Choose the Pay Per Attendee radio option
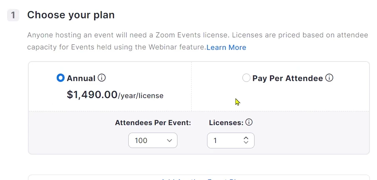The width and height of the screenshot is (377, 180). [x=246, y=78]
